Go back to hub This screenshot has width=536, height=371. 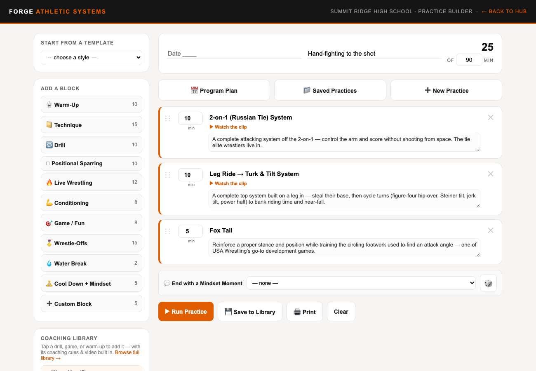(x=504, y=12)
